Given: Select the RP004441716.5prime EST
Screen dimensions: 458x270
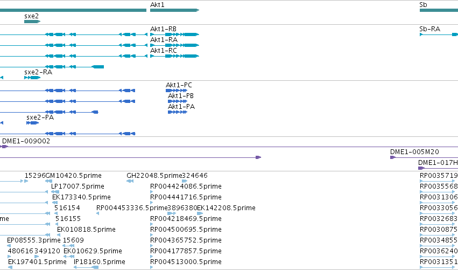Looking at the screenshot, I should 152,203.
